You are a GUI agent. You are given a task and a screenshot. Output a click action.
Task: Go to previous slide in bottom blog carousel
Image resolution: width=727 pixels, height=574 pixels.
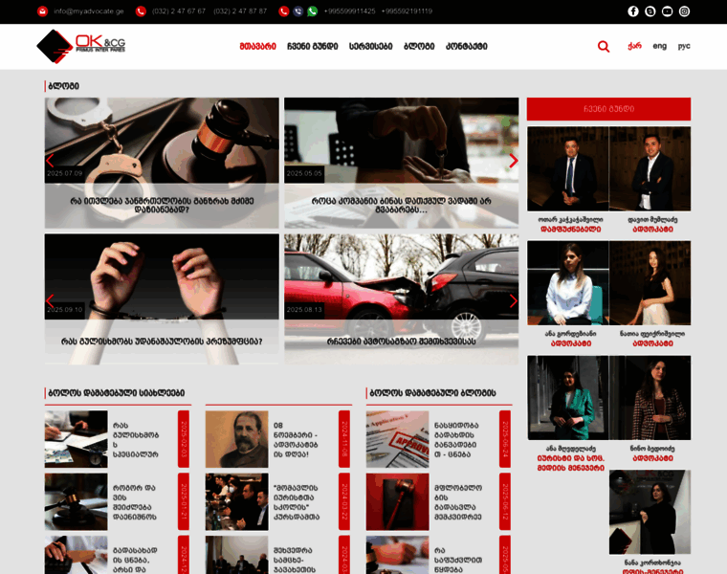tap(50, 301)
